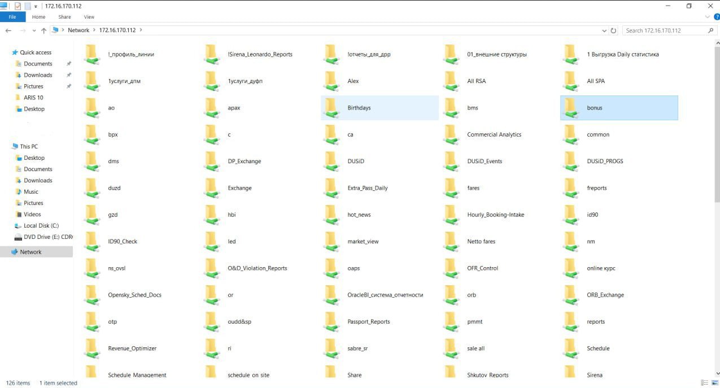This screenshot has height=388, width=720.
Task: Open the File menu
Action: (12, 17)
